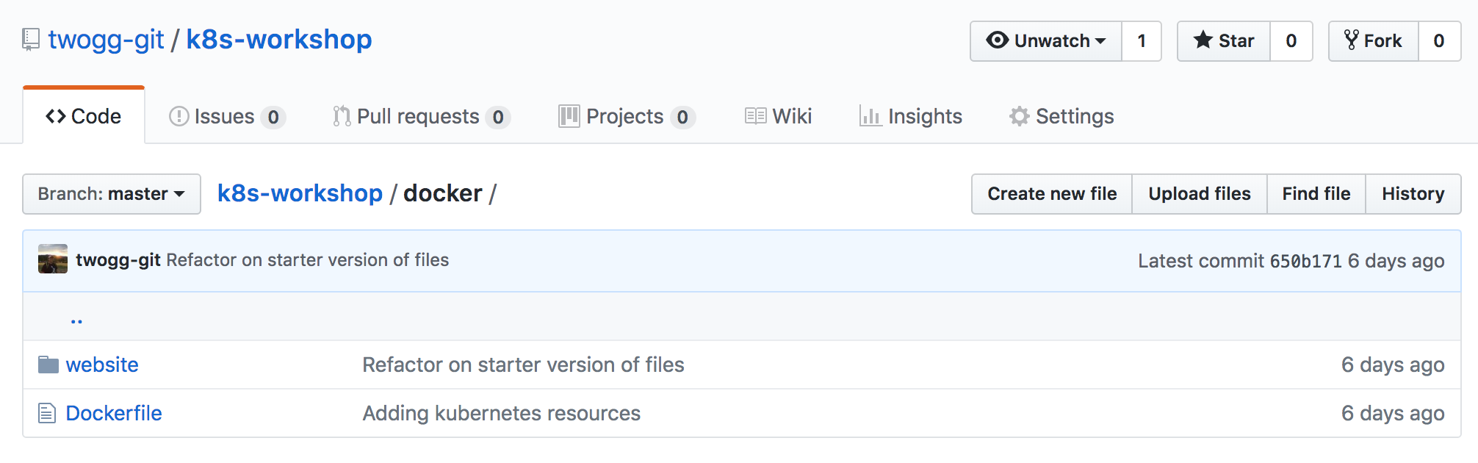Click the Code brackets icon

56,116
